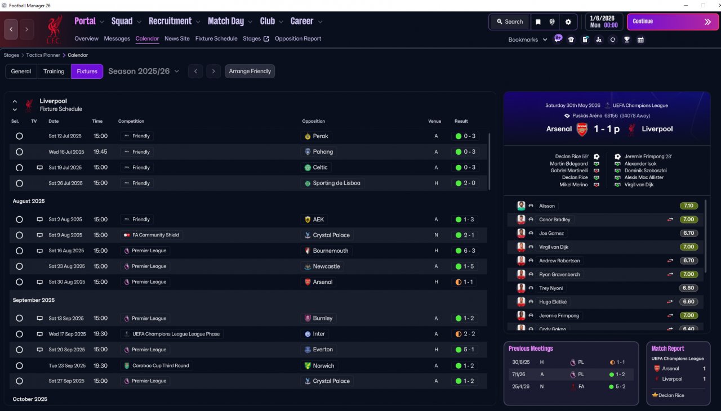Open the bookmark icon beside Search
The height and width of the screenshot is (411, 721).
pos(538,21)
